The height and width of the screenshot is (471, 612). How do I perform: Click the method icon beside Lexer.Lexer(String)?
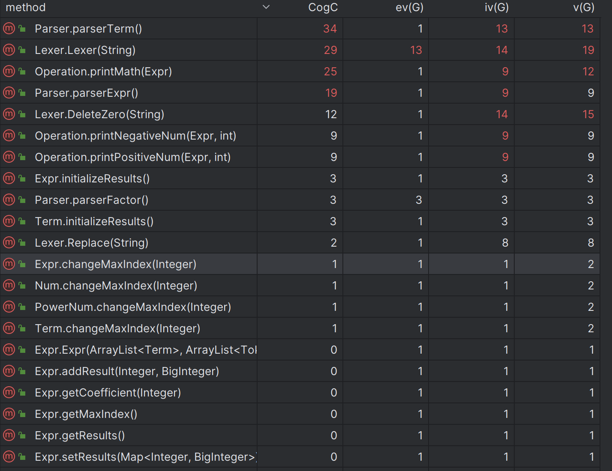tap(9, 50)
